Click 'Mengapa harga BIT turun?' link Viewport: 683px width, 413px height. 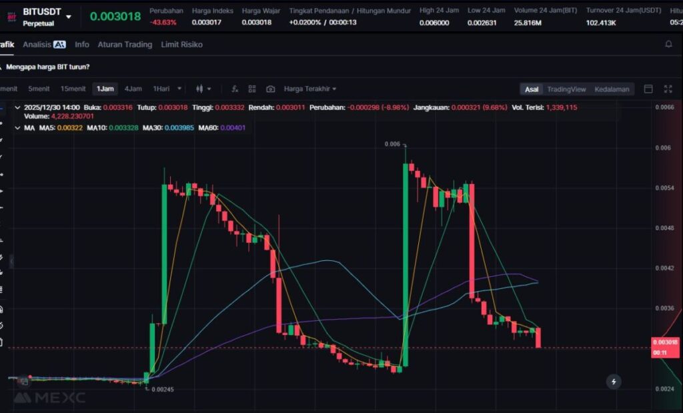[47, 67]
